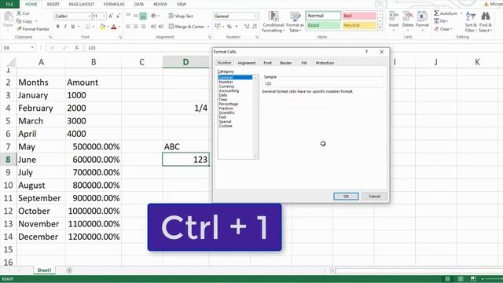
Task: Click the Decrease Indent icon
Action: 154,27
